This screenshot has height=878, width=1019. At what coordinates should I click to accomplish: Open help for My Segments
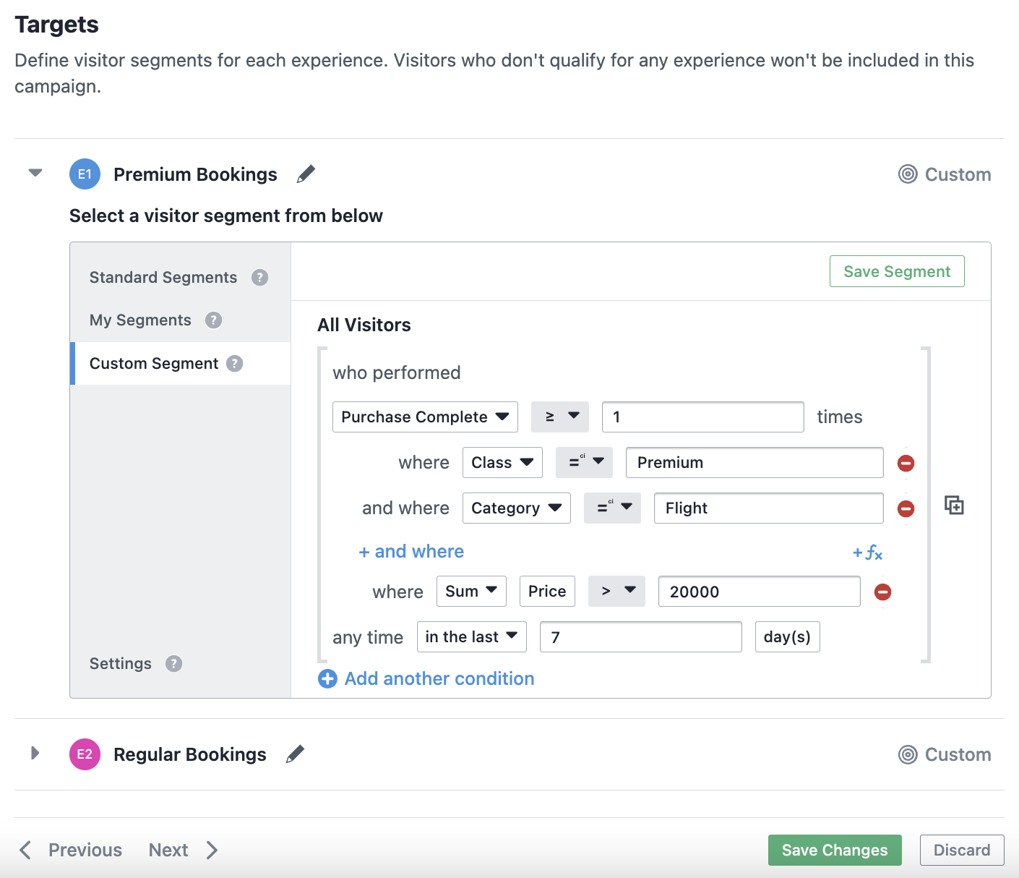[213, 320]
